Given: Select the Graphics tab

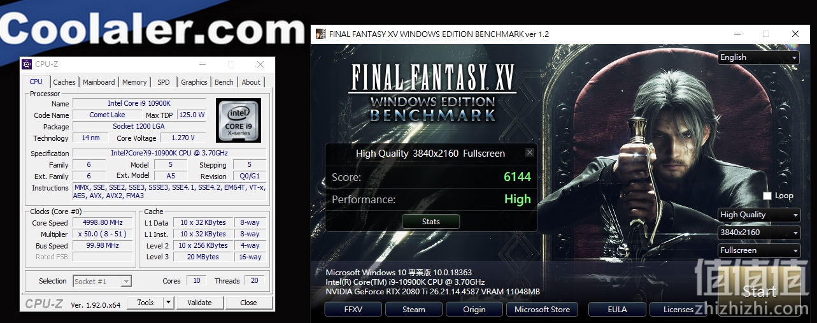Looking at the screenshot, I should 194,82.
